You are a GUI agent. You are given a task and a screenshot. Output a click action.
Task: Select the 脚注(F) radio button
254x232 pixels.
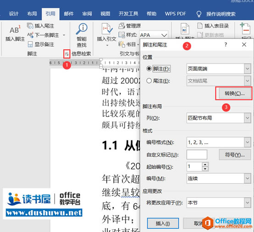[x=149, y=69]
